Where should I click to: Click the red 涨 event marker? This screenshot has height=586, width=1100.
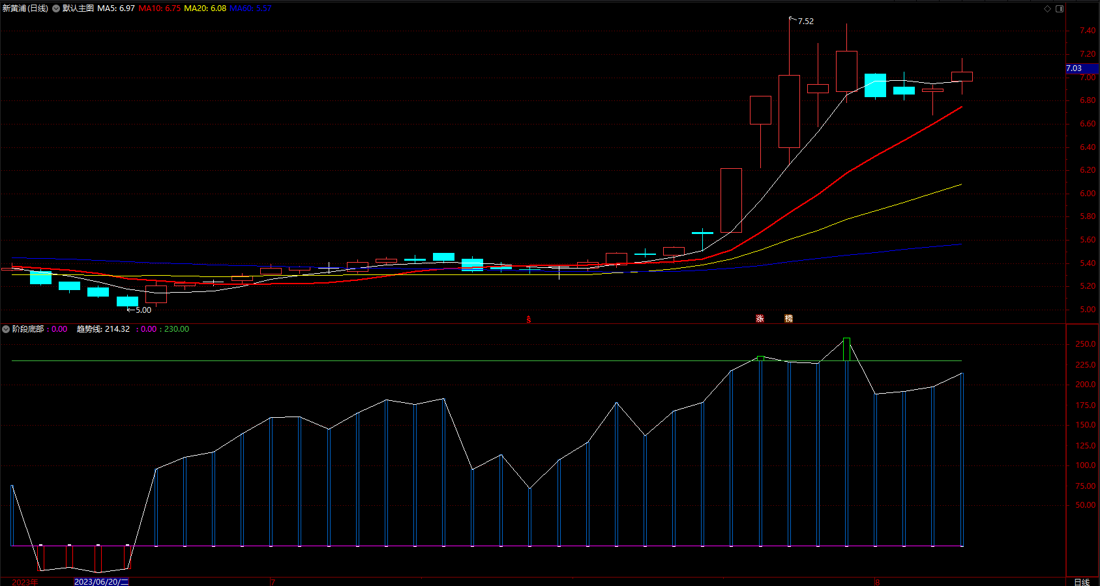point(760,319)
